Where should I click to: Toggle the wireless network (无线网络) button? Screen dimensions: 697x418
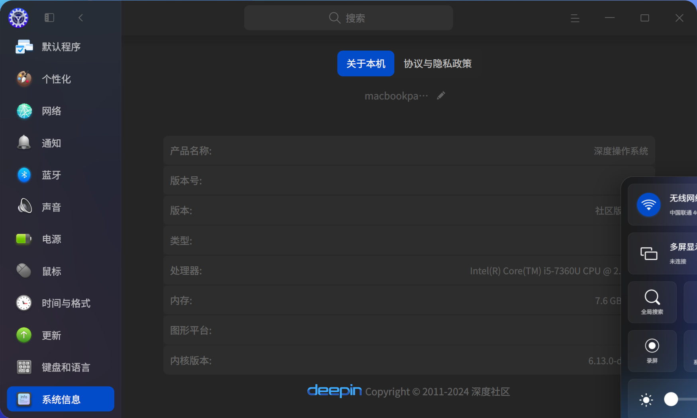[648, 205]
